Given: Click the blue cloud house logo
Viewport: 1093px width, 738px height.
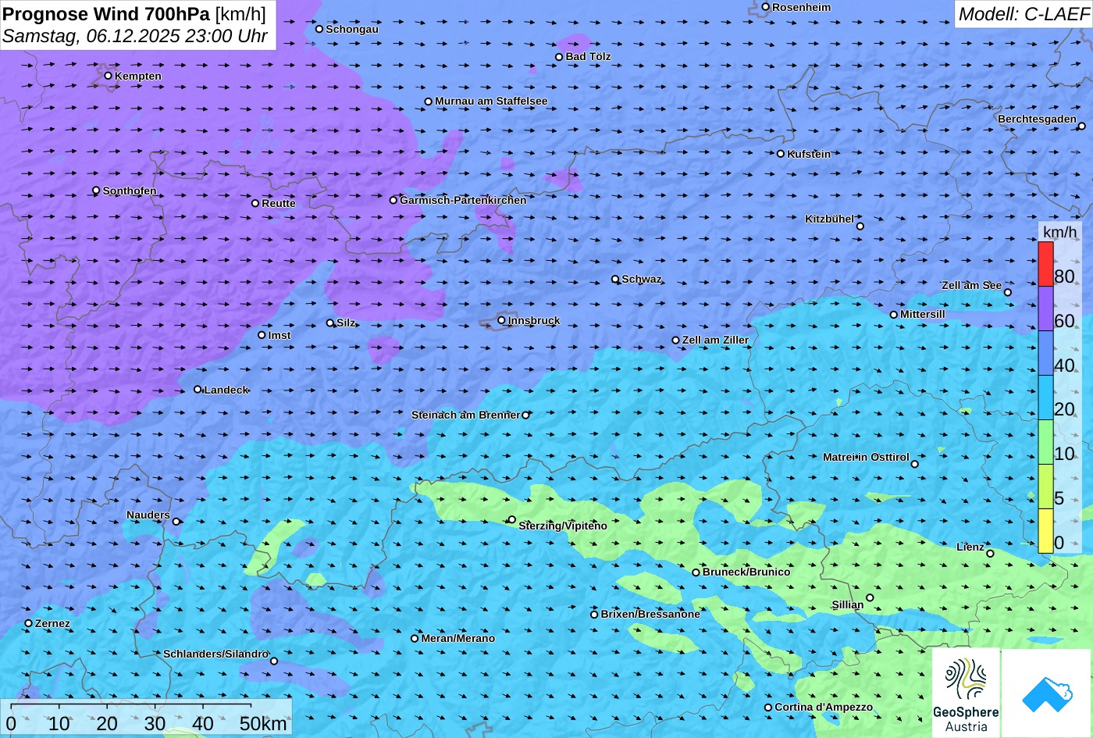Looking at the screenshot, I should [x=1046, y=693].
